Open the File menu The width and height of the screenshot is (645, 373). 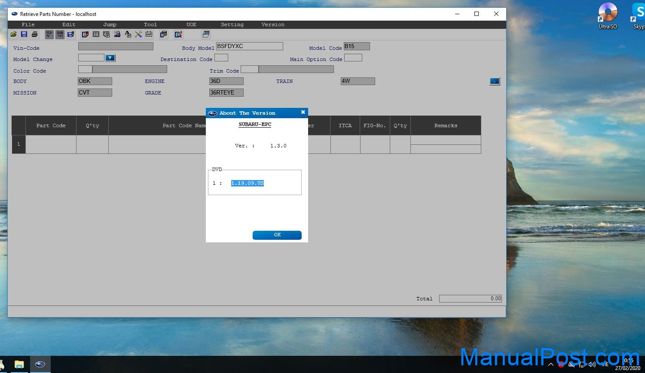(28, 24)
